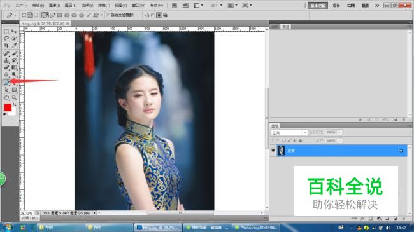Click the system volume tray icon
The height and width of the screenshot is (232, 414).
tap(388, 228)
